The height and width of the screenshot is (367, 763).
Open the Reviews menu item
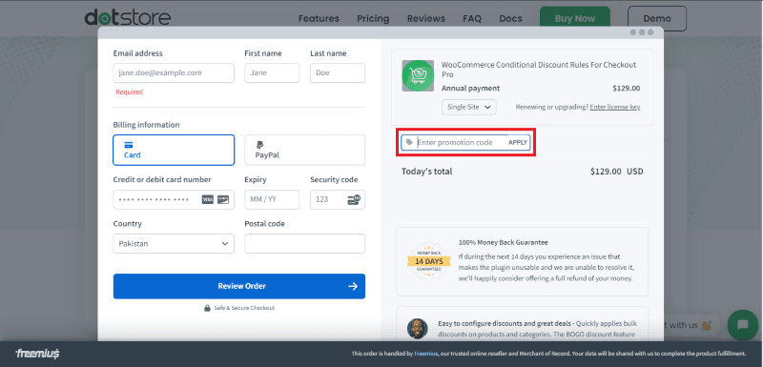pyautogui.click(x=425, y=18)
